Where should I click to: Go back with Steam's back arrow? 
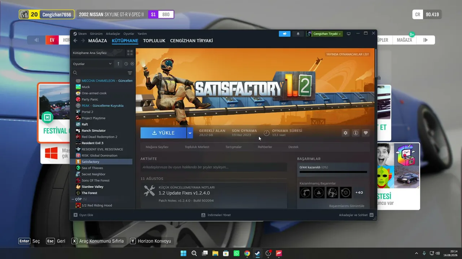75,41
